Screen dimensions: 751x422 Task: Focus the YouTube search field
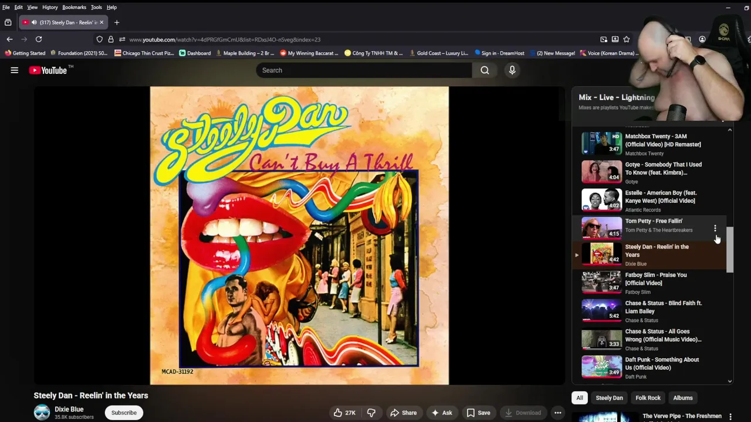coord(364,70)
